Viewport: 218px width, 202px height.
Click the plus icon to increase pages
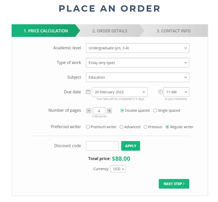pos(109,110)
